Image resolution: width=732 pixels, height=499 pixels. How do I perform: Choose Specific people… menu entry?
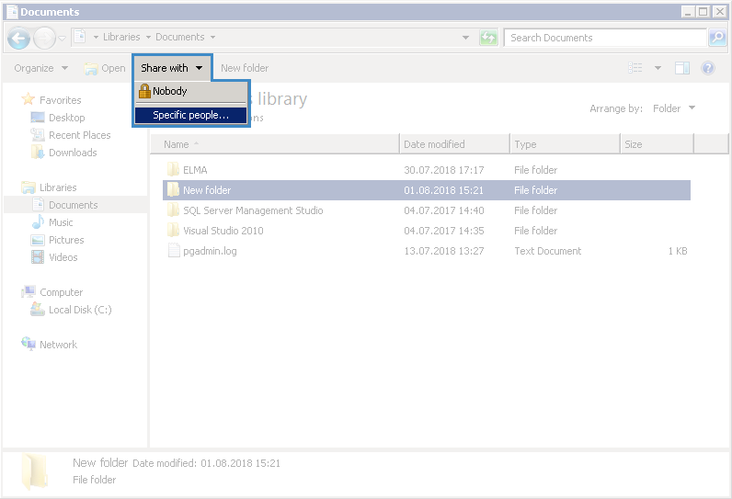(x=190, y=115)
